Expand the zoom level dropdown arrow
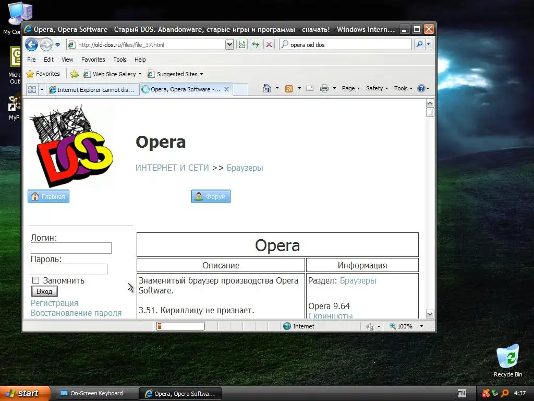Viewport: 534px width, 401px height. click(x=421, y=326)
